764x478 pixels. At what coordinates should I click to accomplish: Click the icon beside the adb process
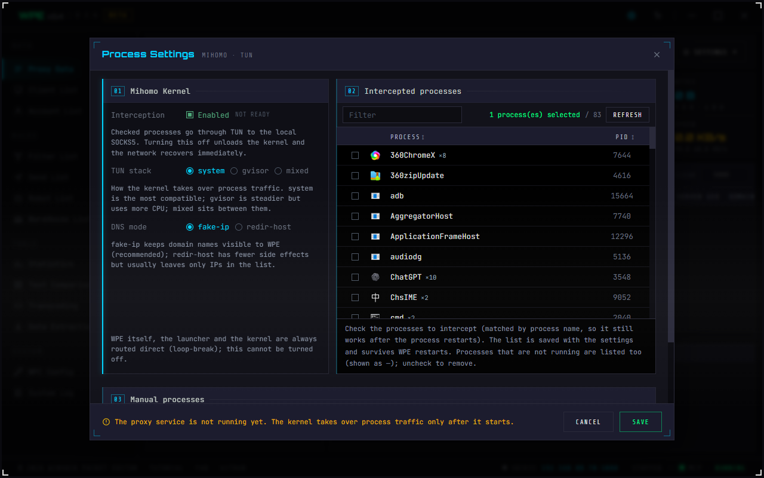[375, 196]
